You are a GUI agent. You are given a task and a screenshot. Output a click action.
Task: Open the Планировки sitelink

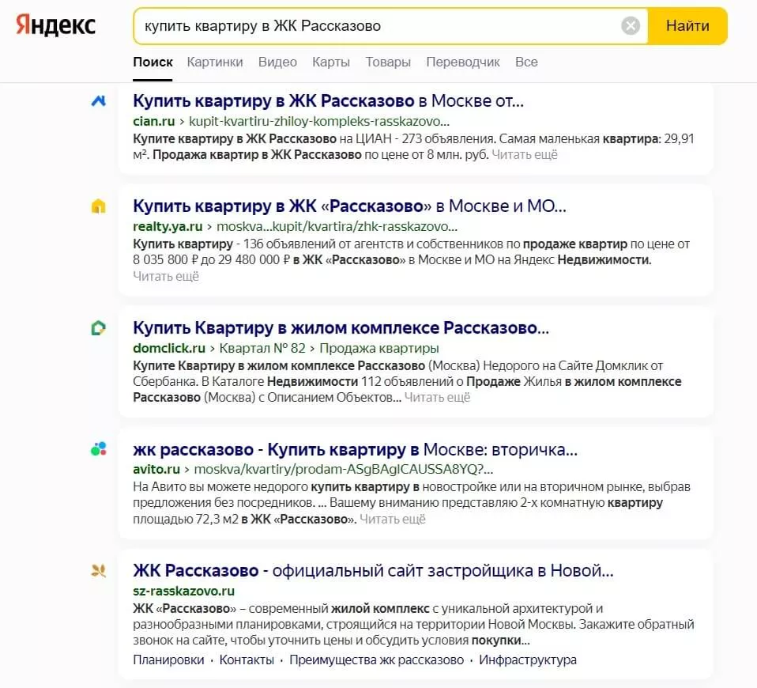tap(168, 660)
